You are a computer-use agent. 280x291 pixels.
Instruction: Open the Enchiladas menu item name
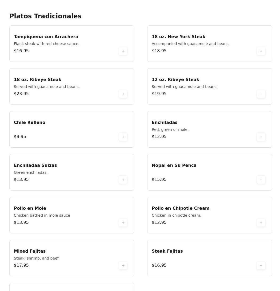165,123
